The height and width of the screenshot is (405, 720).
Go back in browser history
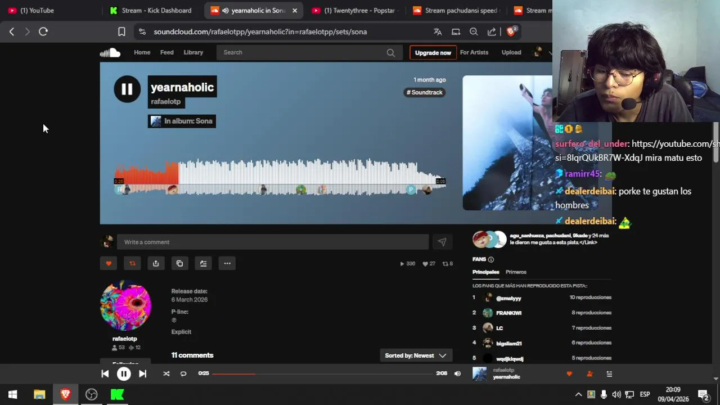pos(12,31)
